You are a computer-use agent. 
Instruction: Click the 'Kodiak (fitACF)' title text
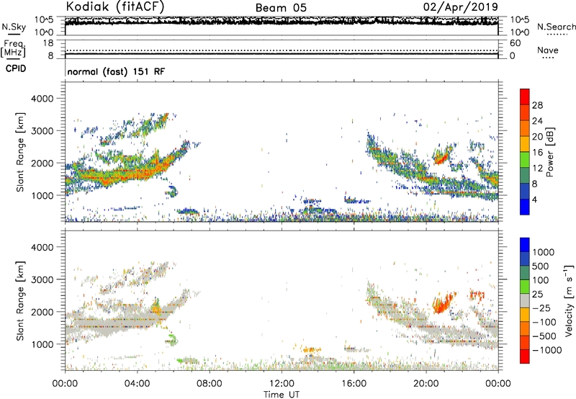115,6
